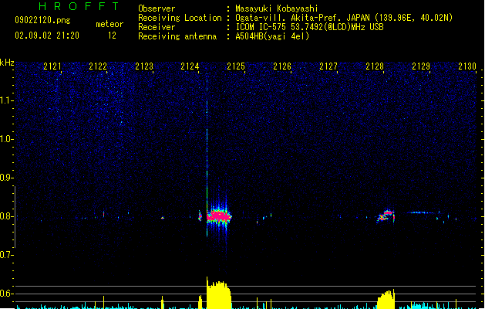Viewport: 485px width, 309px height.
Task: Click the 0.6 frequency axis label
Action: coord(6,294)
